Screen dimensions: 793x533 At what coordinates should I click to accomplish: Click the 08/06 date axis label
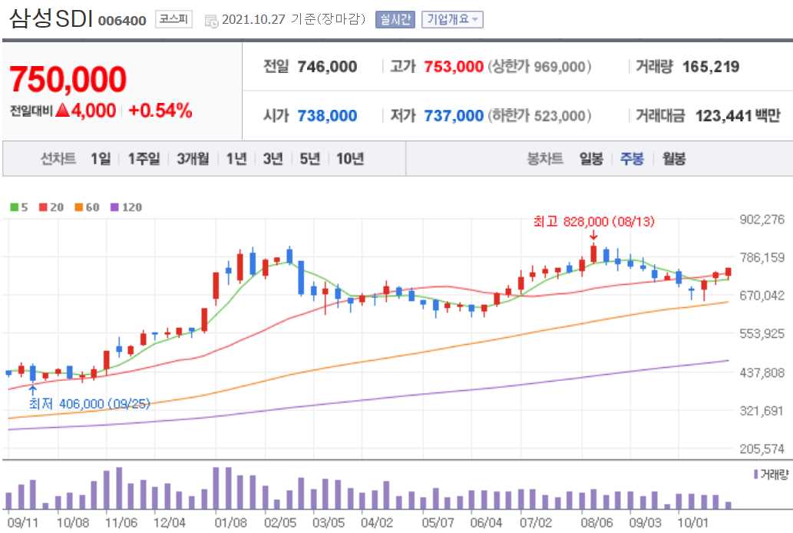click(x=596, y=522)
